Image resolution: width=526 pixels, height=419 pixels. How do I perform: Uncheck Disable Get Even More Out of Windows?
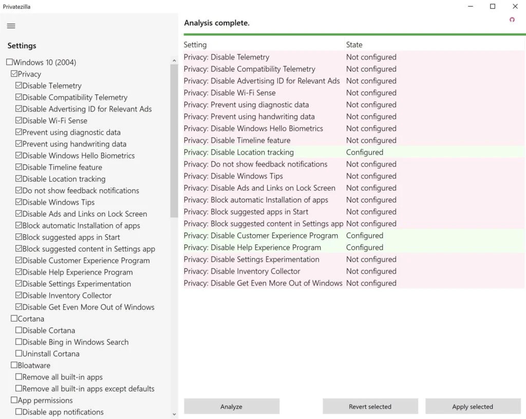19,307
